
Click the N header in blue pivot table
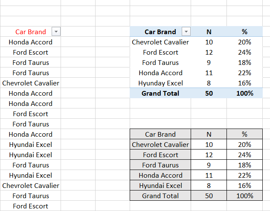click(x=209, y=32)
